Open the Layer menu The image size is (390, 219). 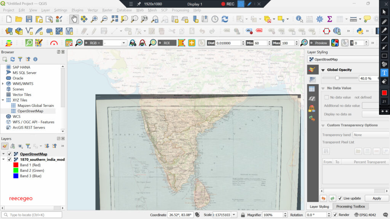(x=46, y=10)
